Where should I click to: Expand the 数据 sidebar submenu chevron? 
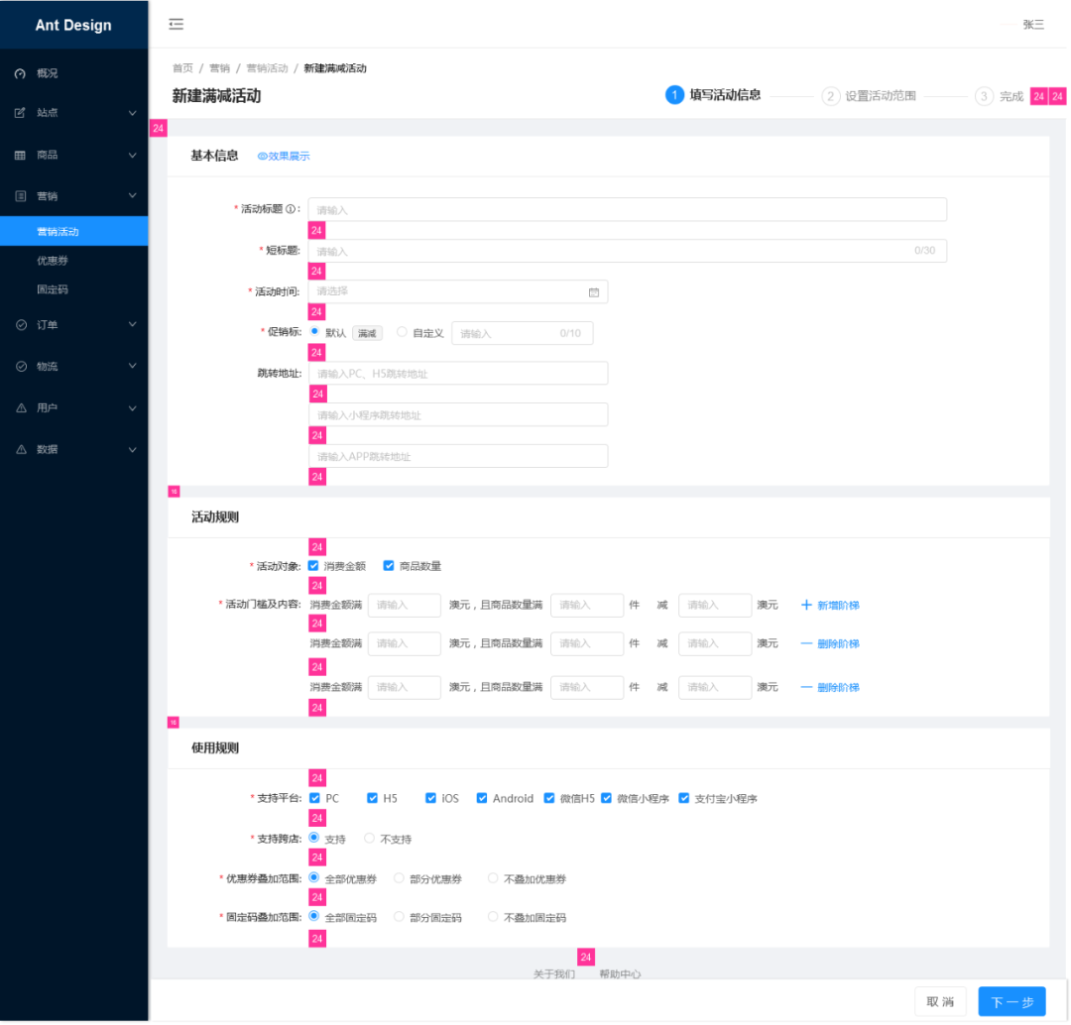pos(133,450)
